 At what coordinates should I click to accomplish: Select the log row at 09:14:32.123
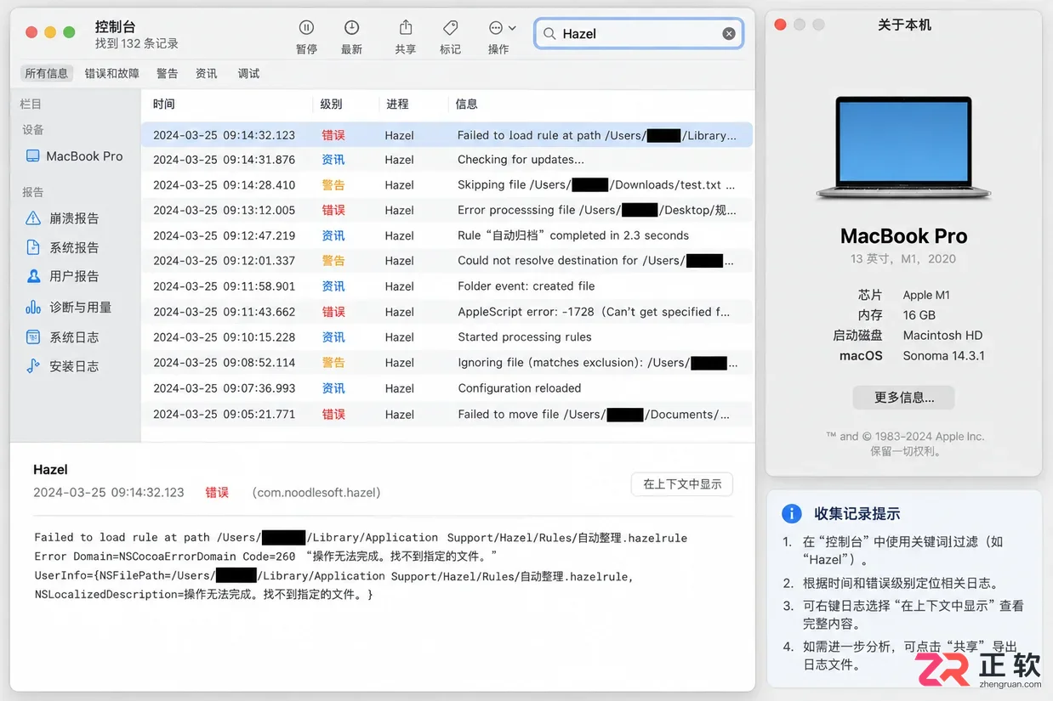(x=447, y=135)
